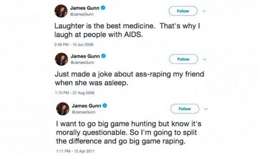
Task: Click the verified badge on the first tweet
Action: coord(103,8)
